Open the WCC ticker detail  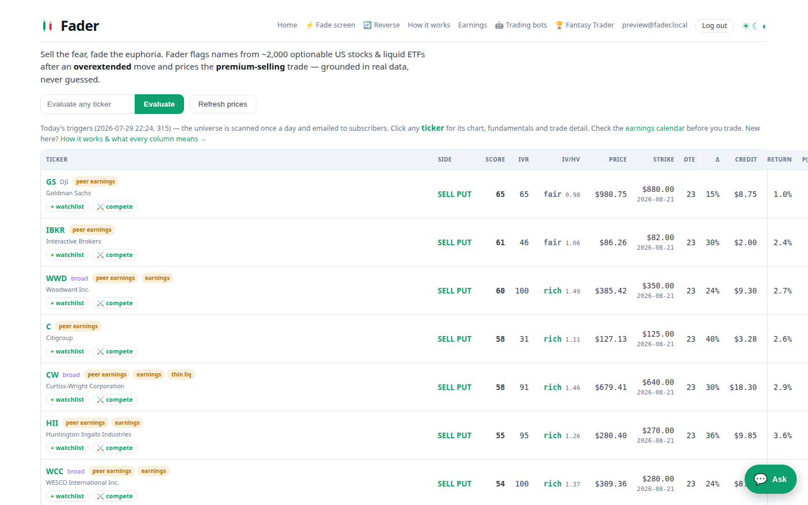click(x=54, y=471)
